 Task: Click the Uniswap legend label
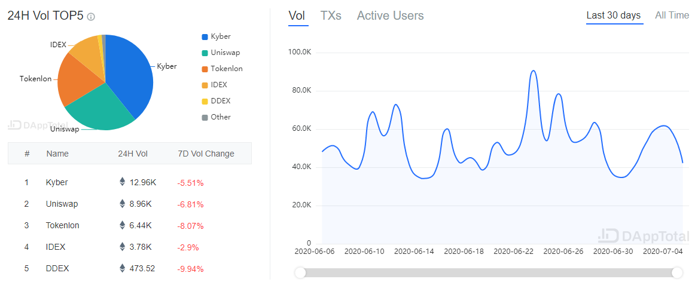pos(225,53)
